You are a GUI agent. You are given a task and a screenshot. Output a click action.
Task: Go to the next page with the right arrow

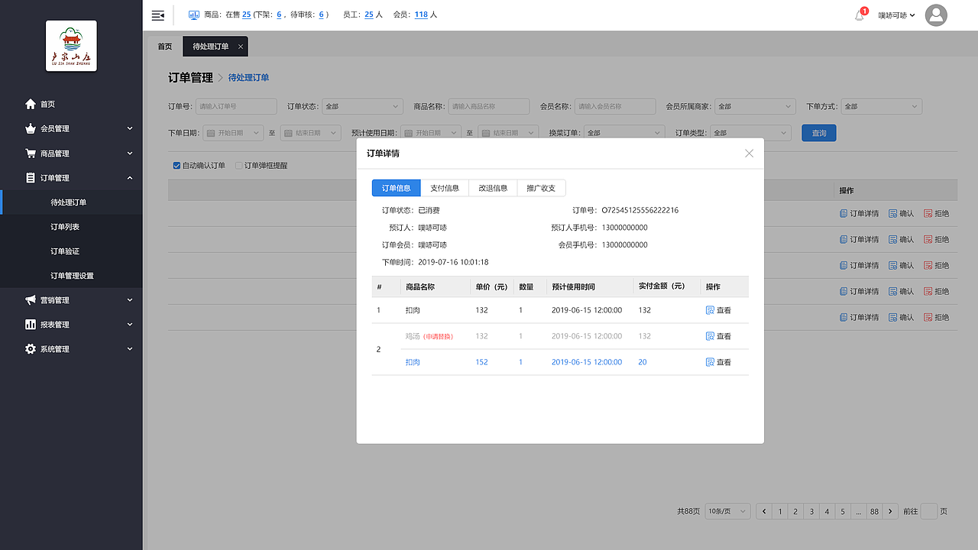pyautogui.click(x=890, y=512)
